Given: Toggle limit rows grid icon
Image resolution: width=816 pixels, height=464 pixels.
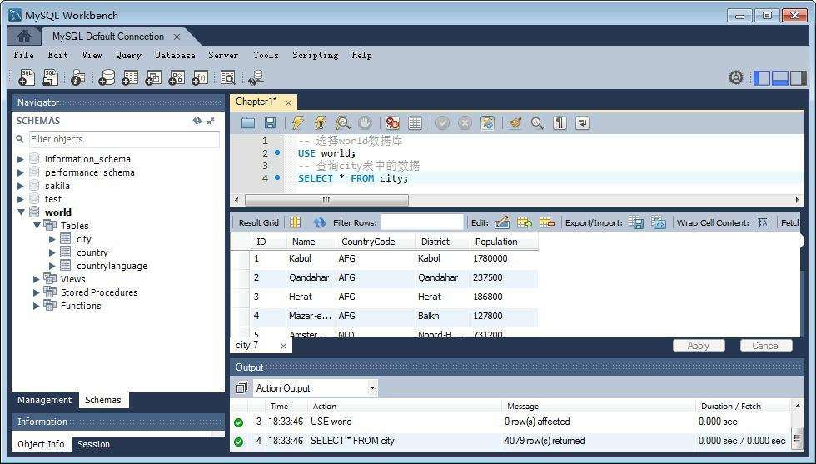Looking at the screenshot, I should click(415, 123).
